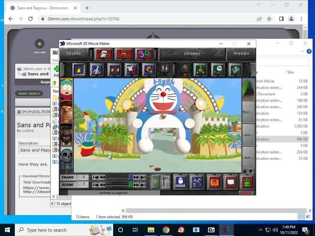
Task: Click the 3dmm.com breadcrumb link
Action: (x=33, y=69)
